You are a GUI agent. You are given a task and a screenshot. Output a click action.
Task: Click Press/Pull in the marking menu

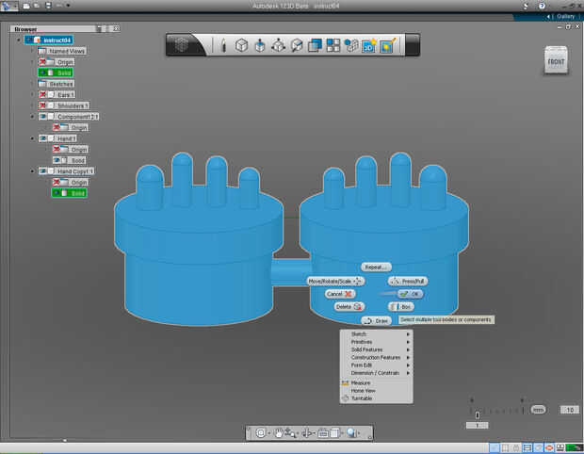(408, 282)
